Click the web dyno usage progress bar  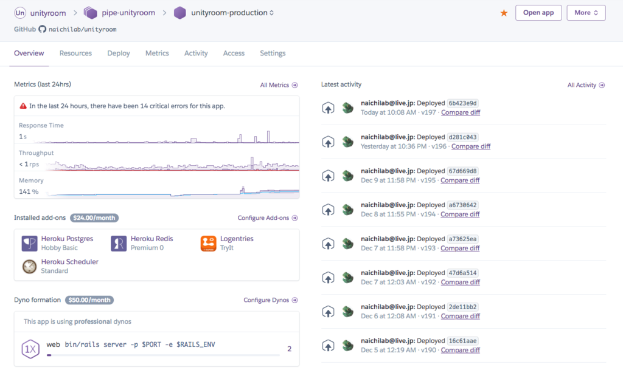click(x=163, y=355)
